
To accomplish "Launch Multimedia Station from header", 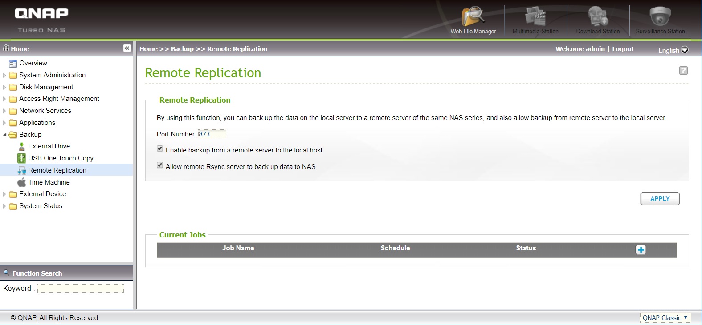I will pyautogui.click(x=535, y=18).
